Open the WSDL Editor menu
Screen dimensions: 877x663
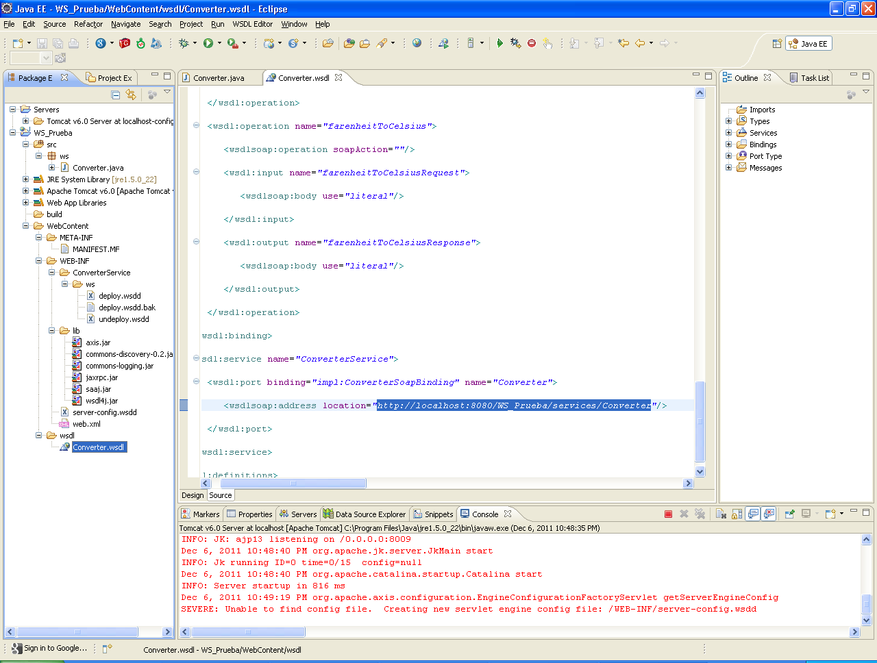click(252, 24)
